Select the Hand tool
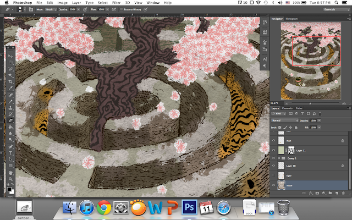This screenshot has height=220, width=352. [10, 173]
